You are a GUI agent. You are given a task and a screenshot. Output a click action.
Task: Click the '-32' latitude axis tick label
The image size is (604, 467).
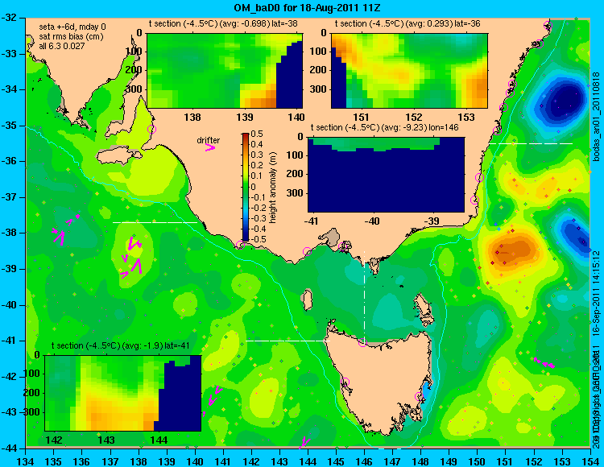(9, 18)
